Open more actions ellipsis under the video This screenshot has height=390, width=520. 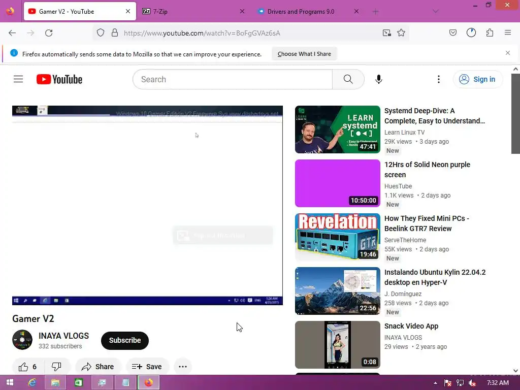(x=183, y=367)
